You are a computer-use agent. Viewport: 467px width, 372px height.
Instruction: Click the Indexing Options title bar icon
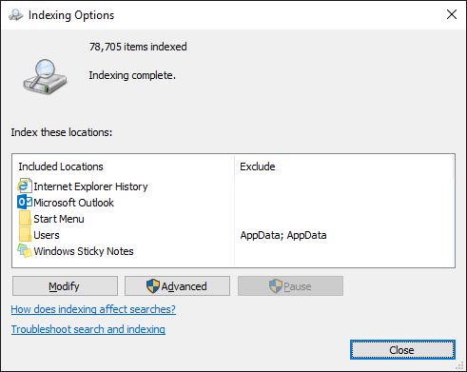[15, 15]
